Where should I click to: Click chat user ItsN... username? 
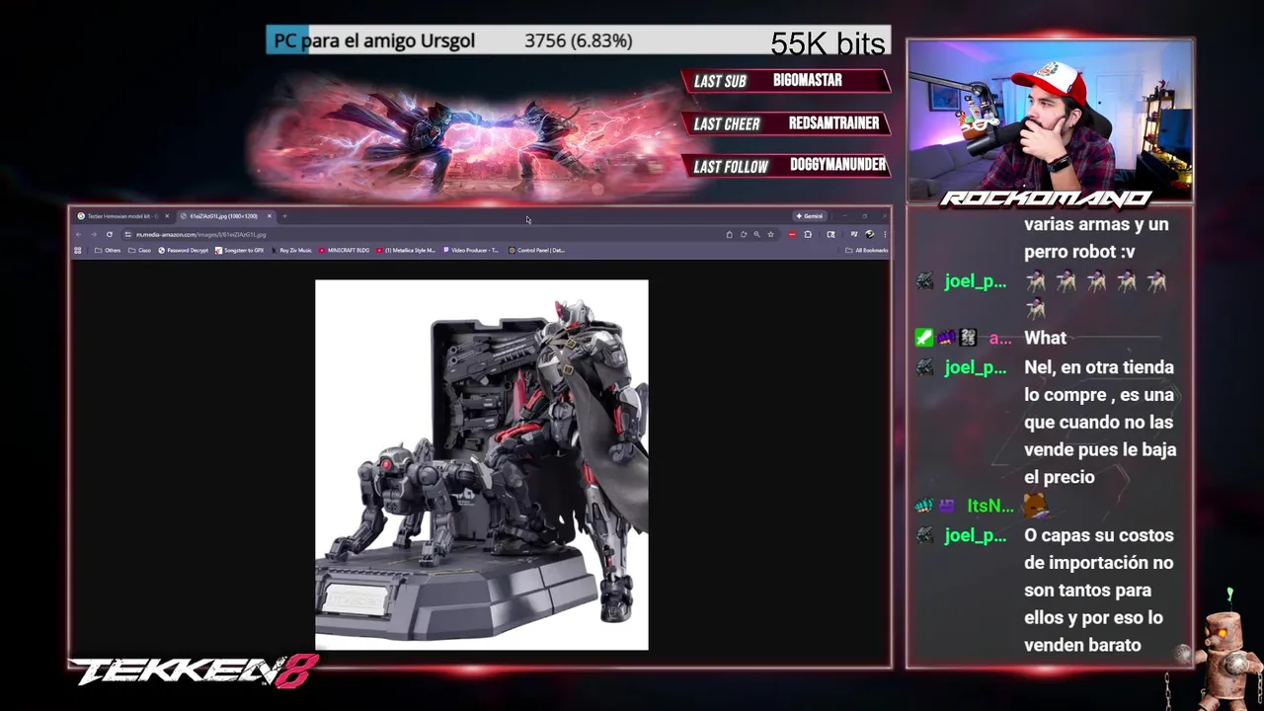click(x=990, y=506)
